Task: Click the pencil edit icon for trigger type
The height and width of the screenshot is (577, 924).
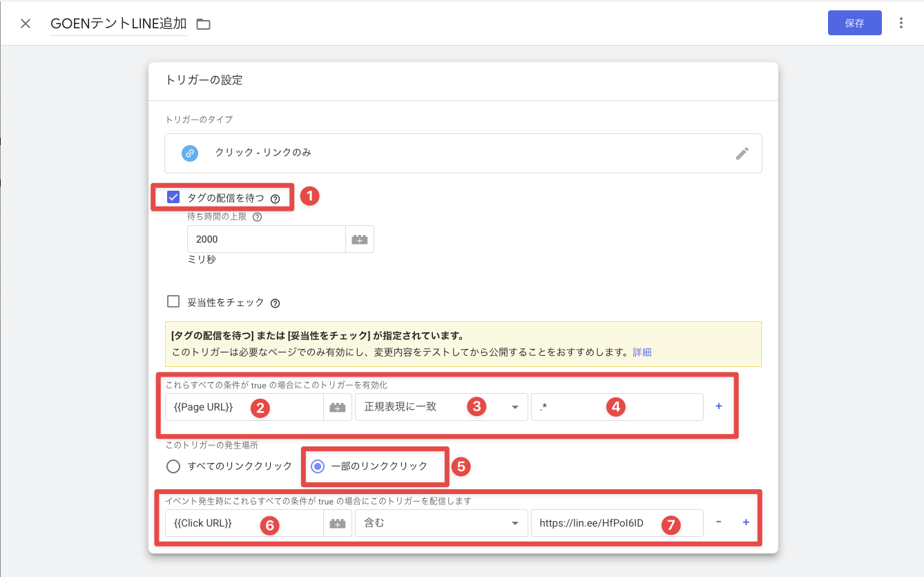Action: (742, 153)
